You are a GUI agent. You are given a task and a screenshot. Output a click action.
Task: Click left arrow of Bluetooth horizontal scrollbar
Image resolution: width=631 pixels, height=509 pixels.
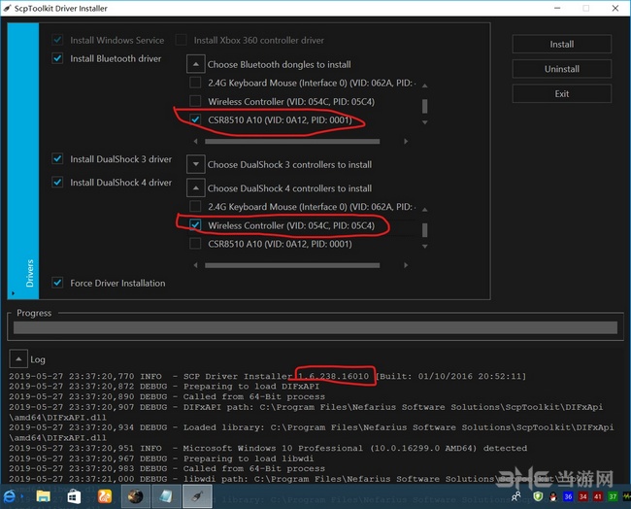point(195,142)
